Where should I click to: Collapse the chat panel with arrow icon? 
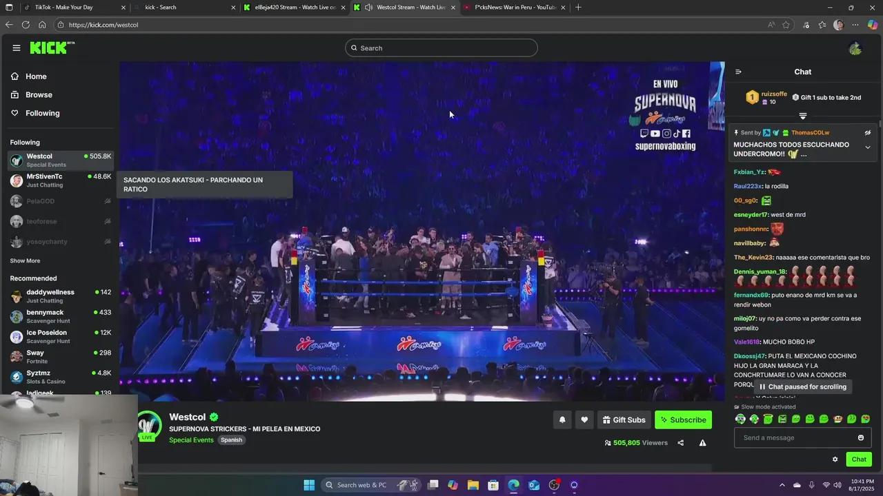tap(738, 72)
